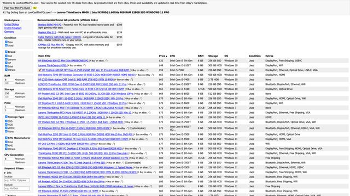Click Buy on eBay icon for HP ProDesk 400 G3 Mini

coord(146,158)
